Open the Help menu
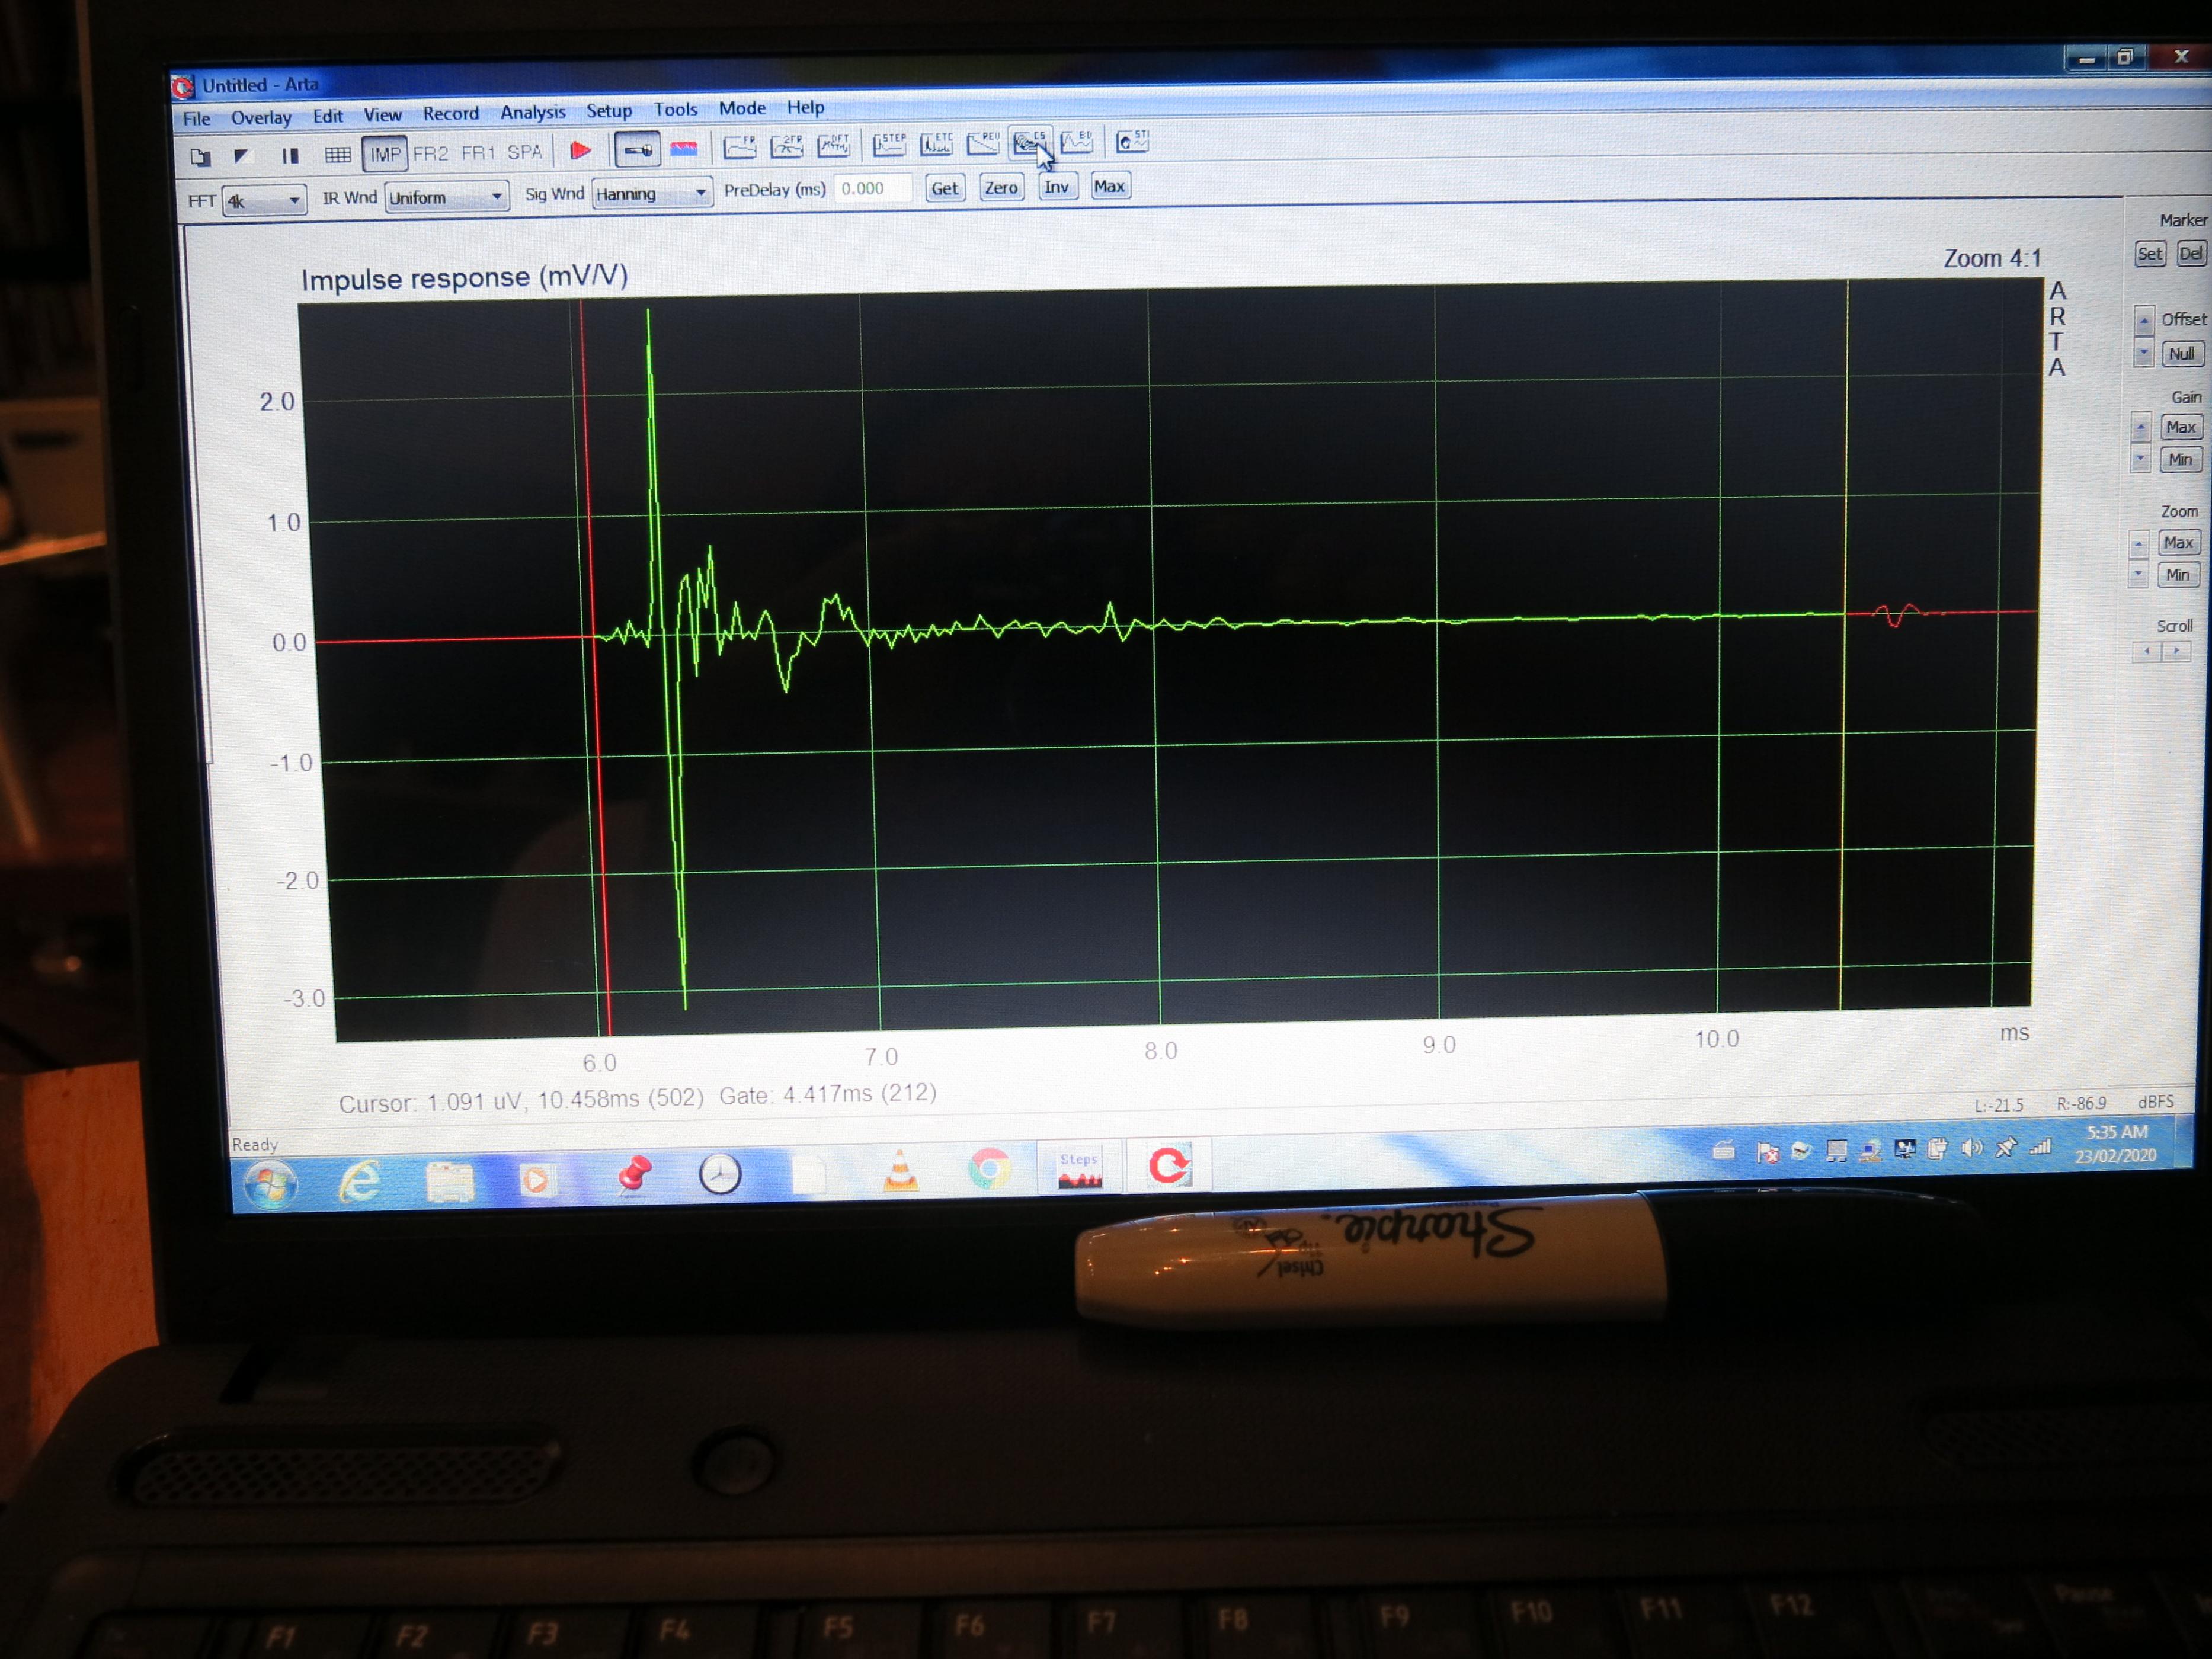The width and height of the screenshot is (2212, 1659). (x=806, y=107)
